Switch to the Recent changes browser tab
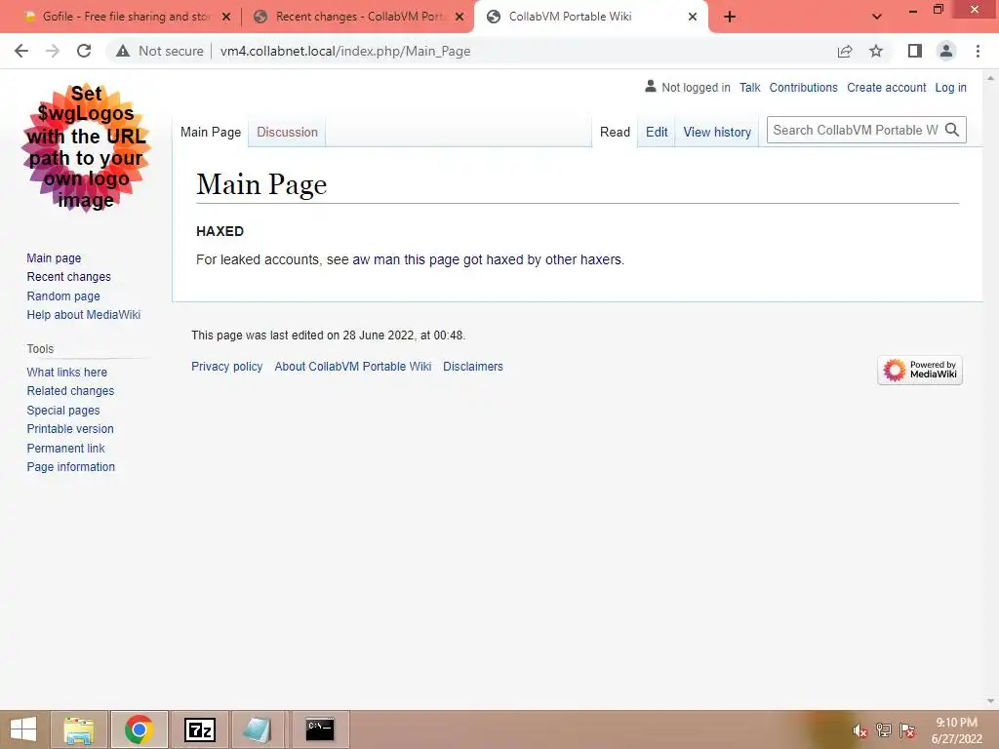This screenshot has height=749, width=999. click(359, 18)
